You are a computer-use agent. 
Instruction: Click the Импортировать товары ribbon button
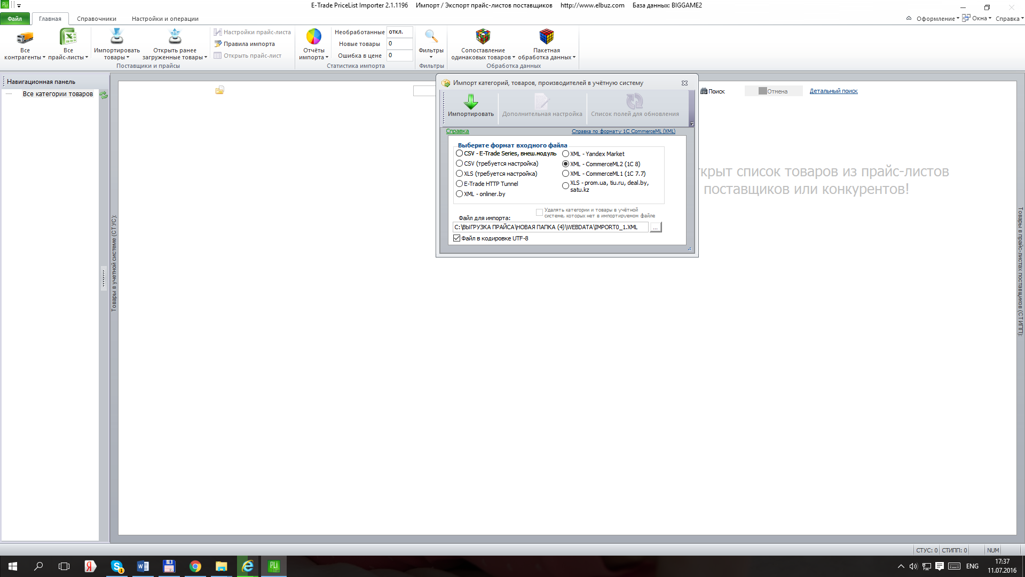point(116,44)
